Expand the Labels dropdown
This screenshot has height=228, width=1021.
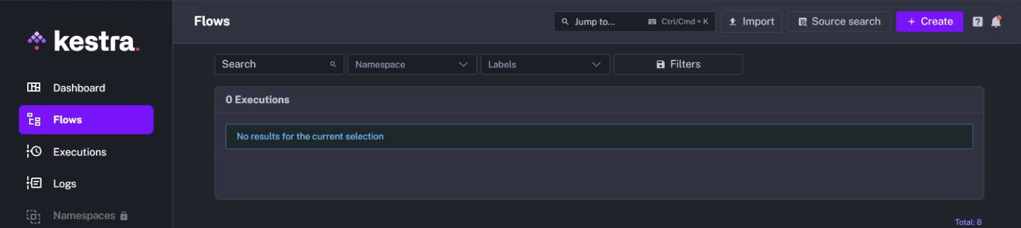pyautogui.click(x=545, y=64)
